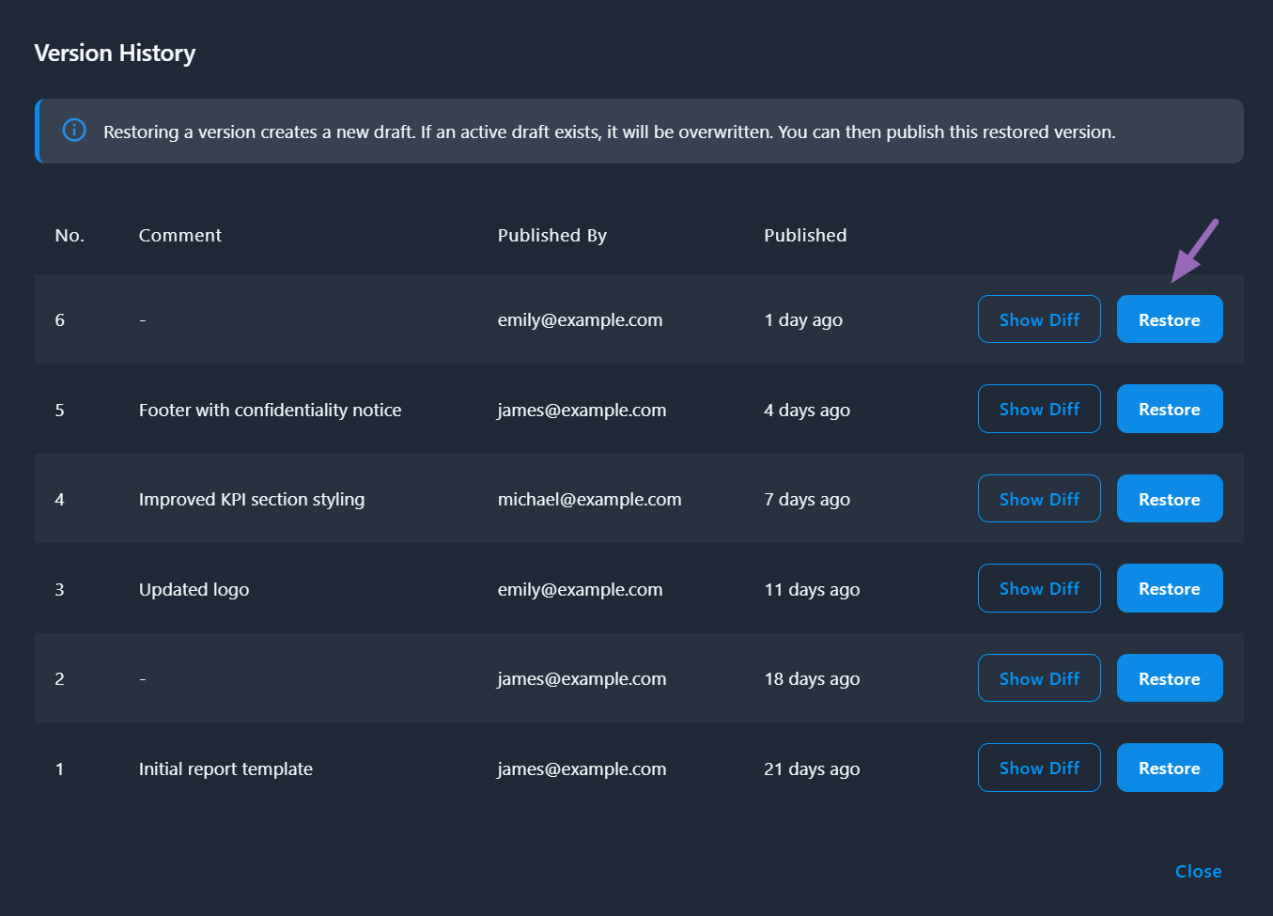Restore the 'Footer with confidentiality notice' version

coord(1170,409)
